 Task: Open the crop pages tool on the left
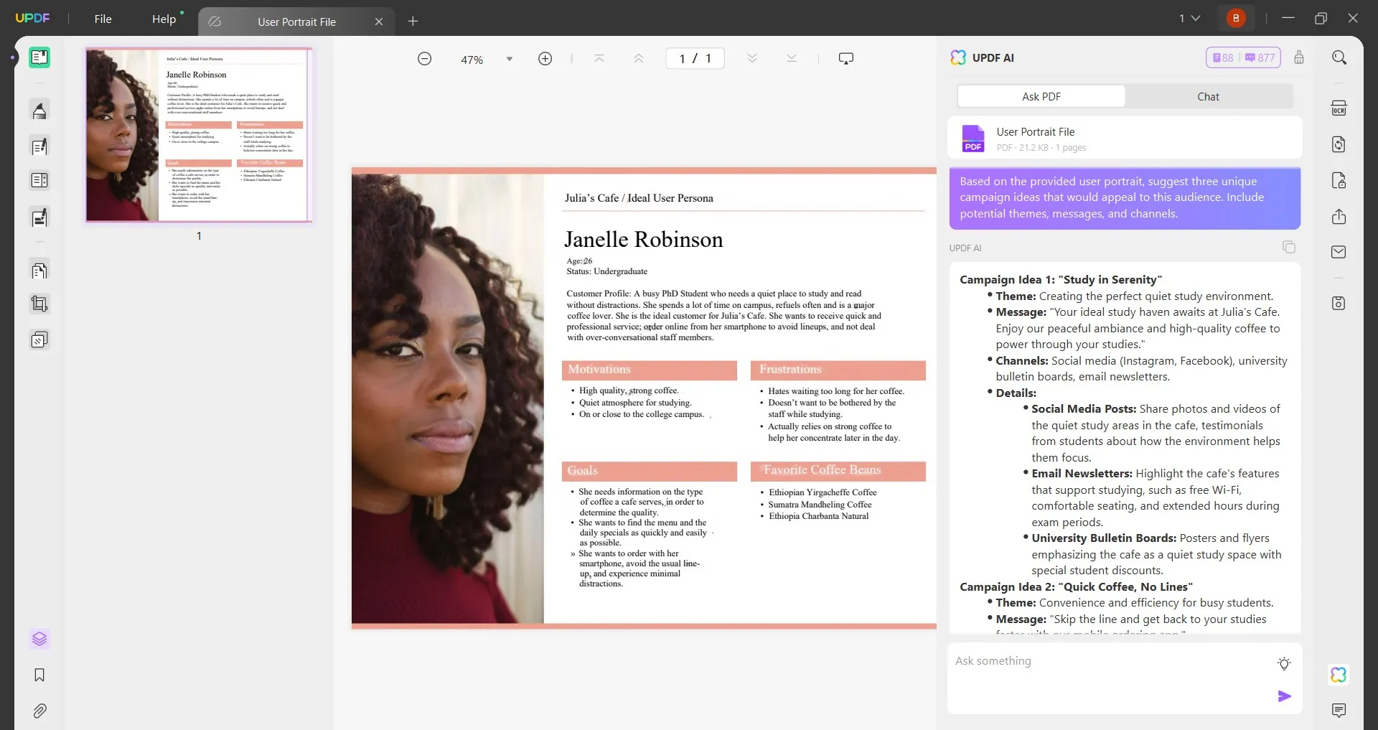(39, 303)
